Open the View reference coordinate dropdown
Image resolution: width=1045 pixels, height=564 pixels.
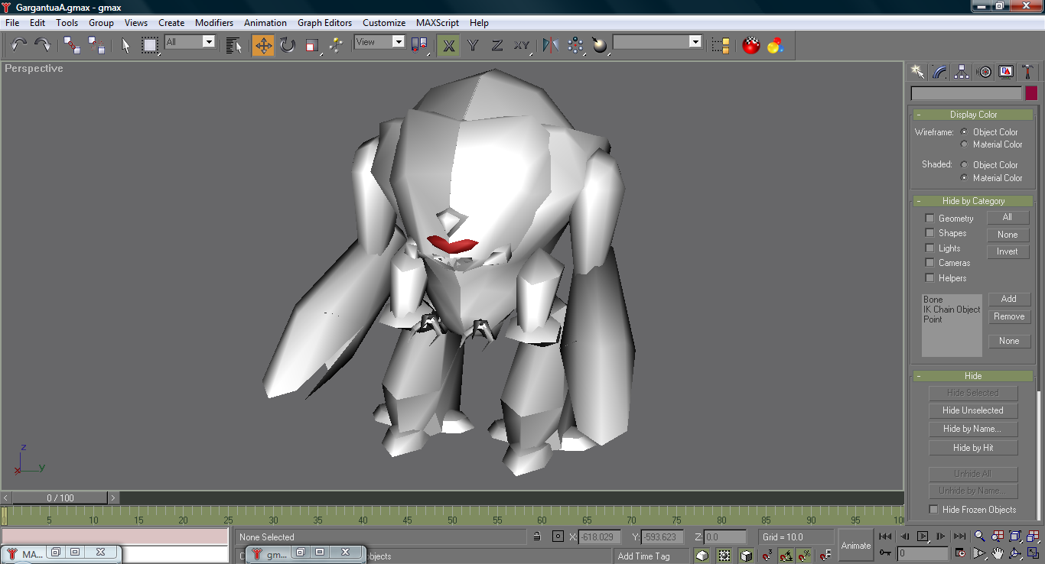pos(379,42)
